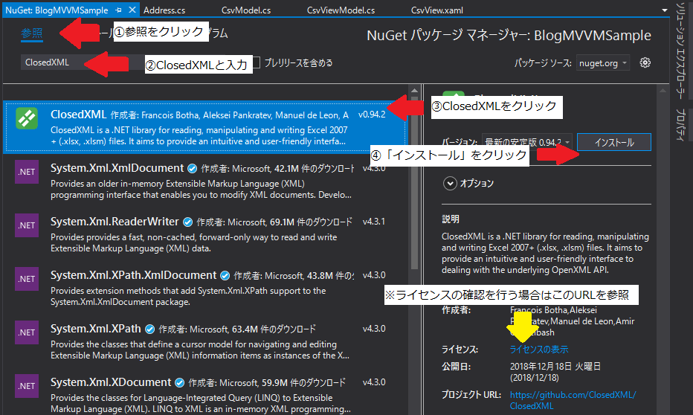Switch to the CsvViewModel.cs tab

[x=341, y=10]
